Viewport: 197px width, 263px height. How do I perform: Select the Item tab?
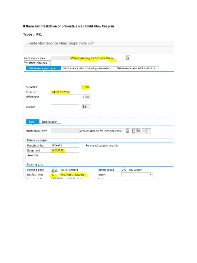point(33,121)
